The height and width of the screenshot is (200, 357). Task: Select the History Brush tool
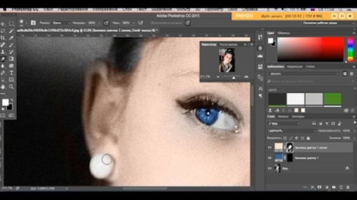(x=11, y=52)
